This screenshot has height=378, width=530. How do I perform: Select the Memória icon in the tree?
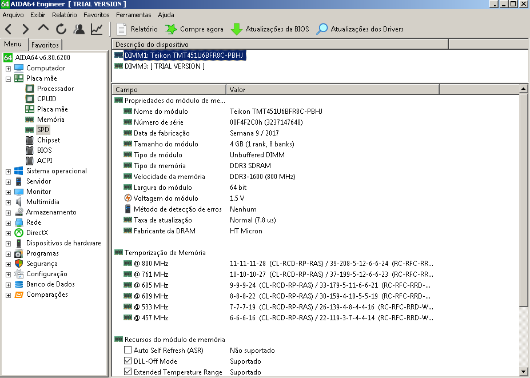tap(30, 120)
